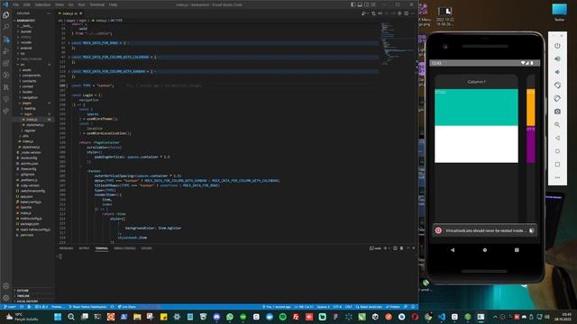Open the Search view in the activity bar
Viewport: 577px width, 324px height.
tap(6, 27)
